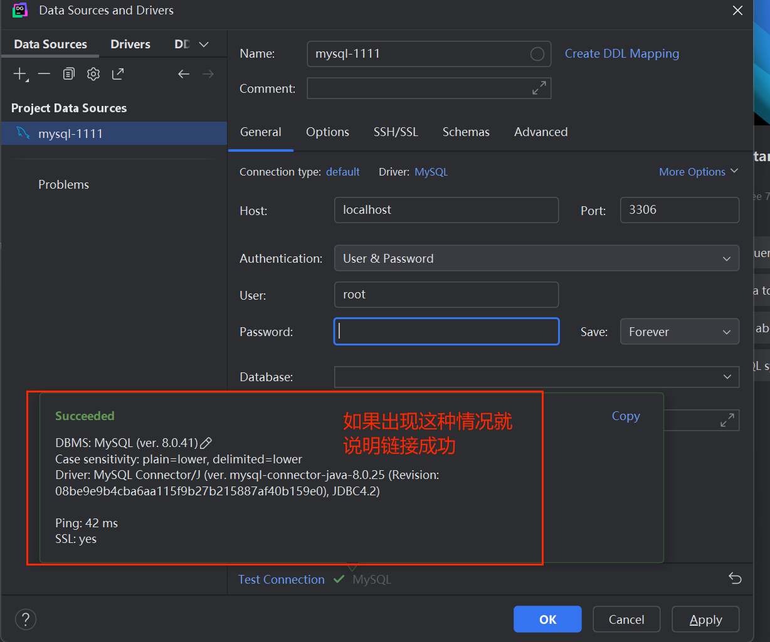Click the revert changes arrow icon
Viewport: 770px width, 642px height.
tap(736, 578)
